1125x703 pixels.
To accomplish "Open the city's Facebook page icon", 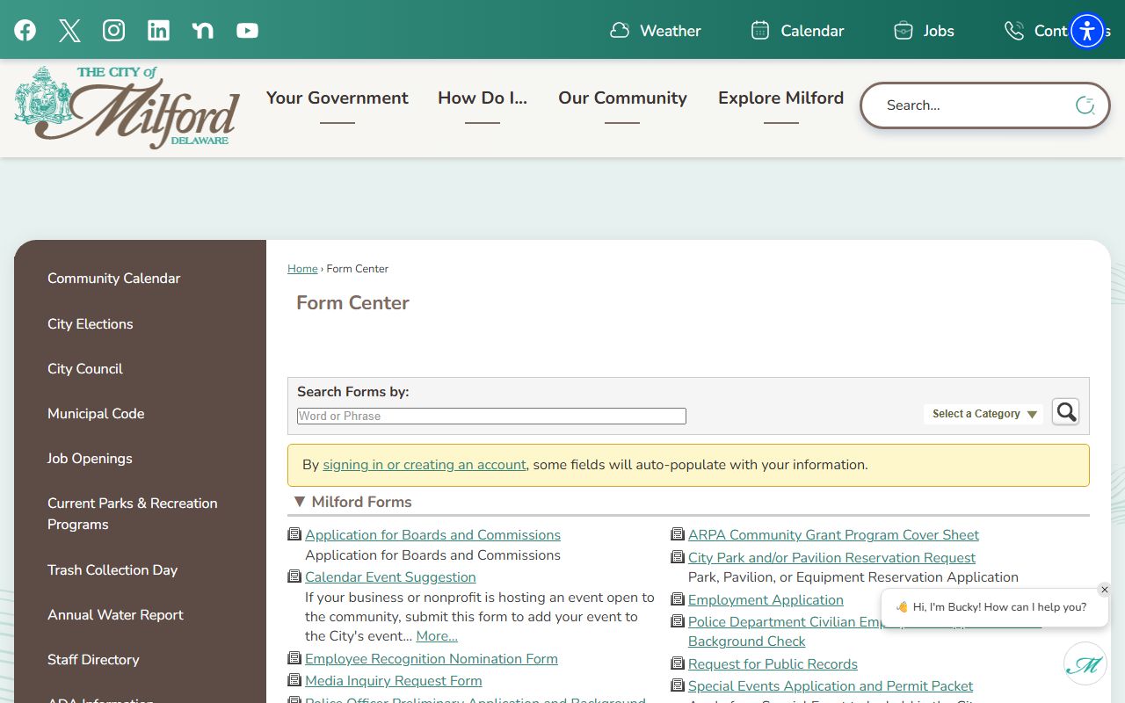I will (25, 31).
